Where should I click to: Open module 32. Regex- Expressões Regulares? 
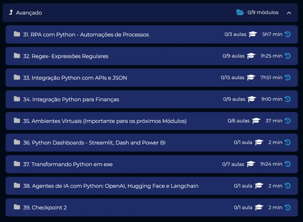tap(151, 56)
